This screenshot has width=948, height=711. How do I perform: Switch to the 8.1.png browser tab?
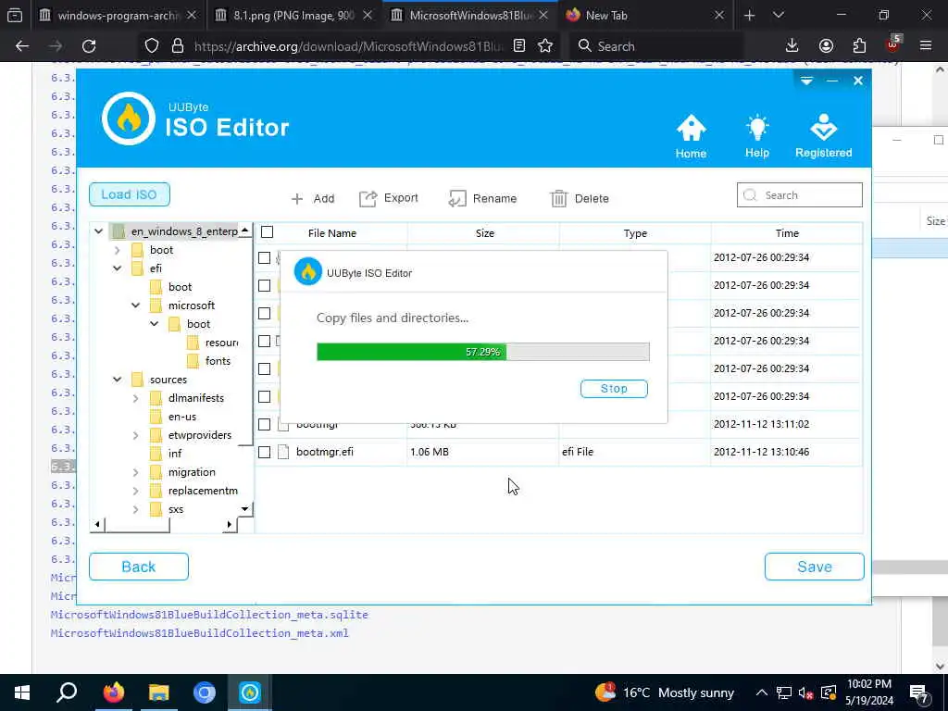pyautogui.click(x=294, y=15)
